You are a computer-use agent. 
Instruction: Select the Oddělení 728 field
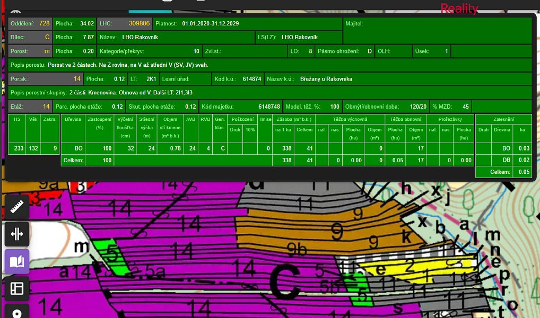[x=30, y=23]
